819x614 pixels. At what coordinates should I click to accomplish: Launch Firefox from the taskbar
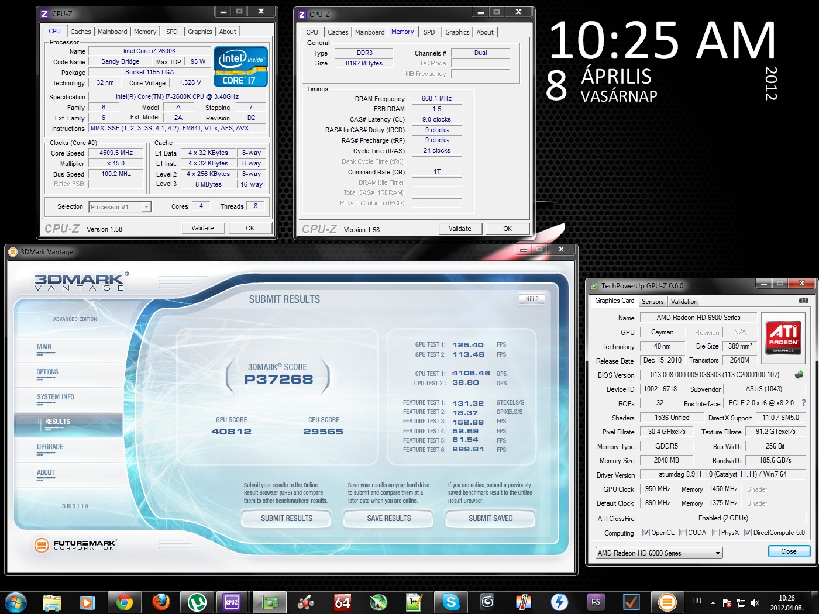click(161, 602)
